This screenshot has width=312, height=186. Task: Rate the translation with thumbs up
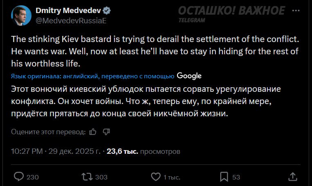click(x=92, y=131)
